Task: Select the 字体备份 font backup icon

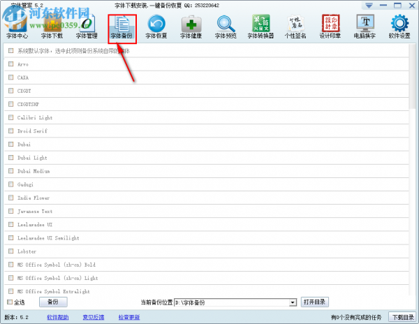Action: (122, 27)
